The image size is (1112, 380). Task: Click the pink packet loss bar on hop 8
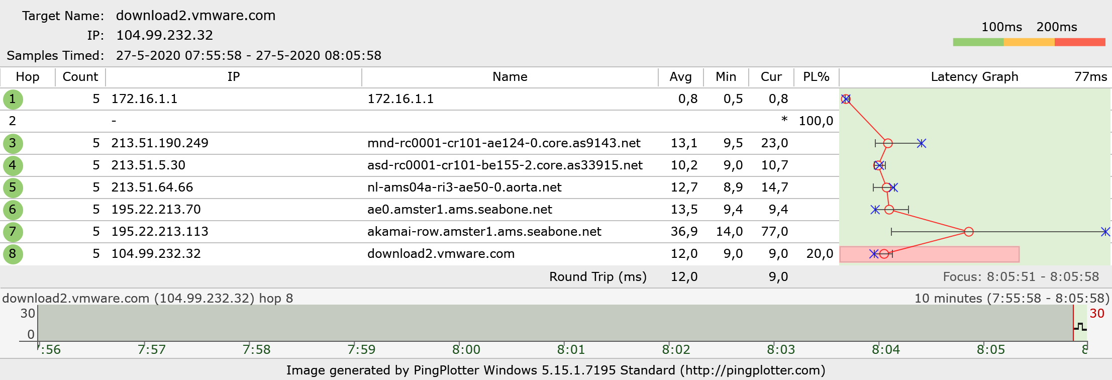point(955,254)
